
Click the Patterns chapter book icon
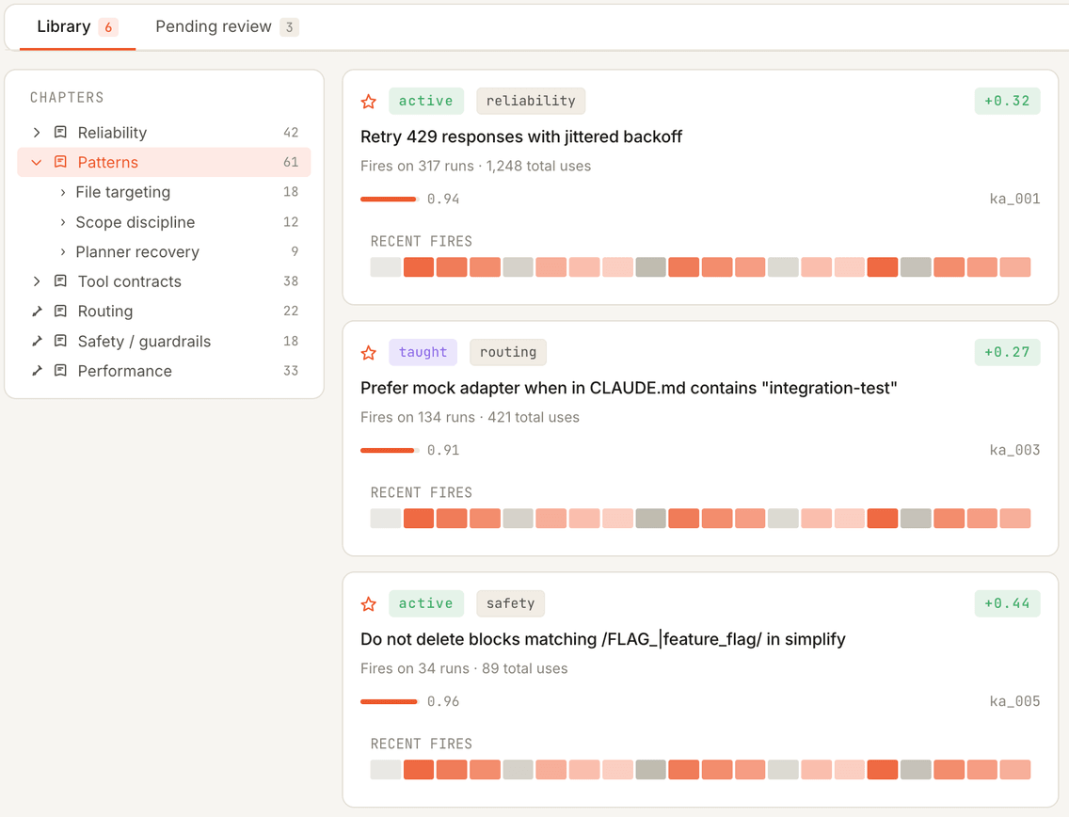pos(60,163)
